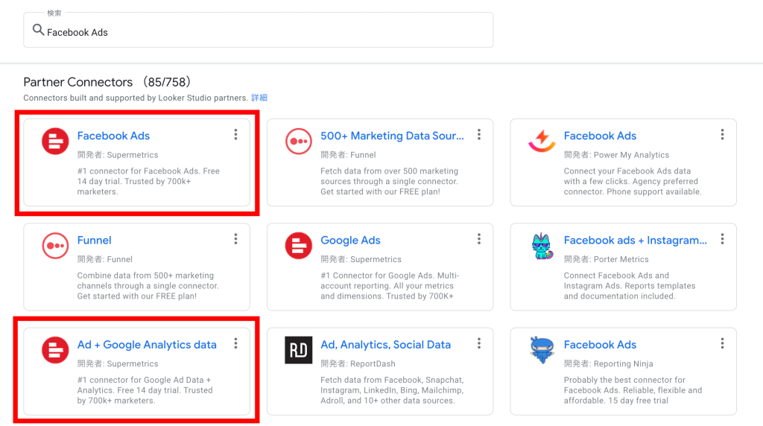The image size is (763, 426).
Task: Open Facebook Ads connector by Reporting Ninja
Action: [600, 345]
